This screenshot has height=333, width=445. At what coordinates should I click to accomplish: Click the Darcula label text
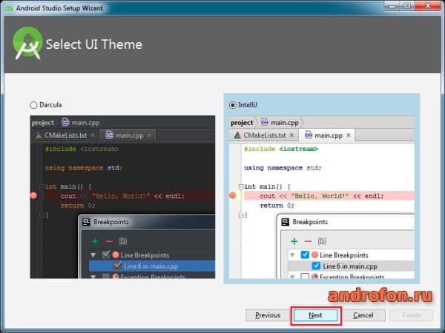click(x=50, y=105)
